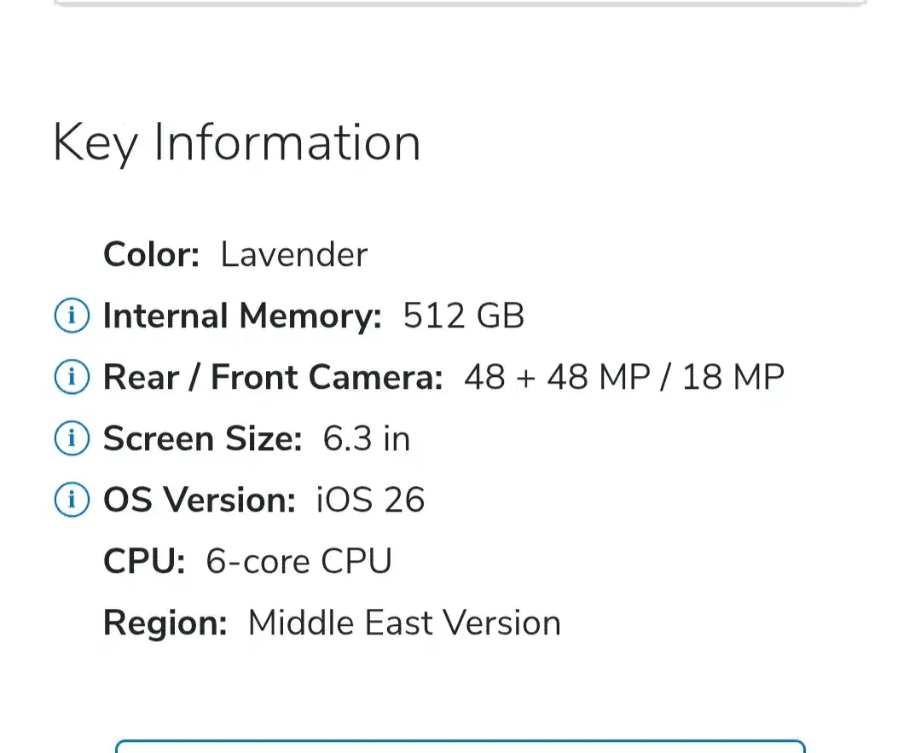Click the Internal Memory label text

tap(242, 316)
